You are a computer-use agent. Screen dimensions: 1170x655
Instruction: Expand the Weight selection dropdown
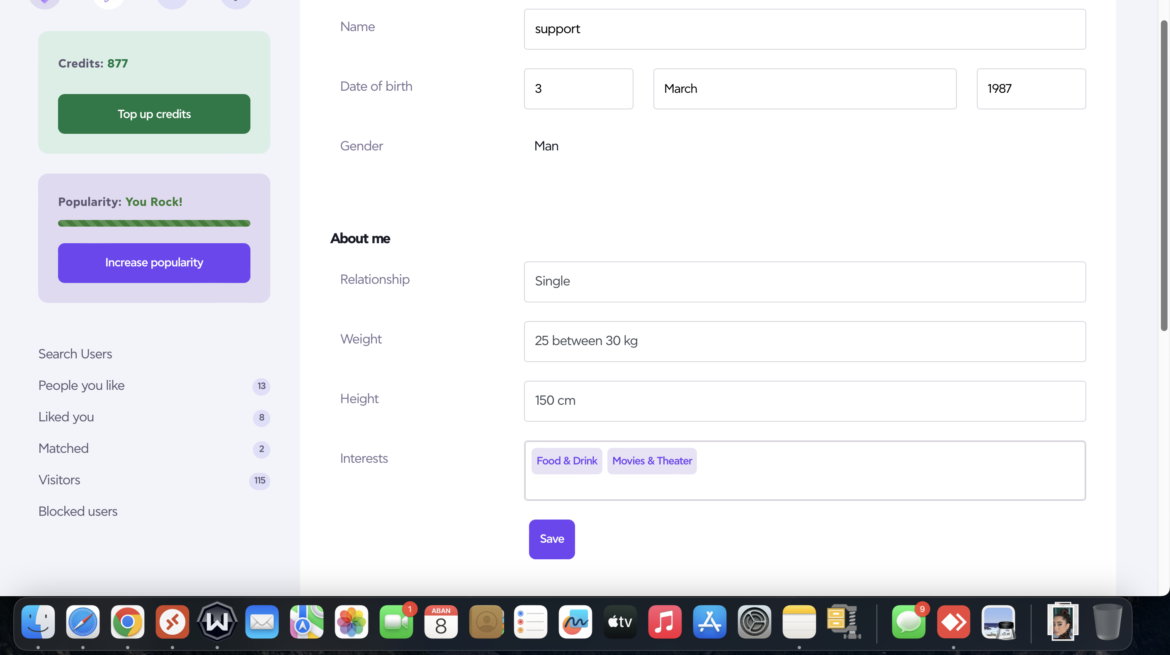point(804,341)
